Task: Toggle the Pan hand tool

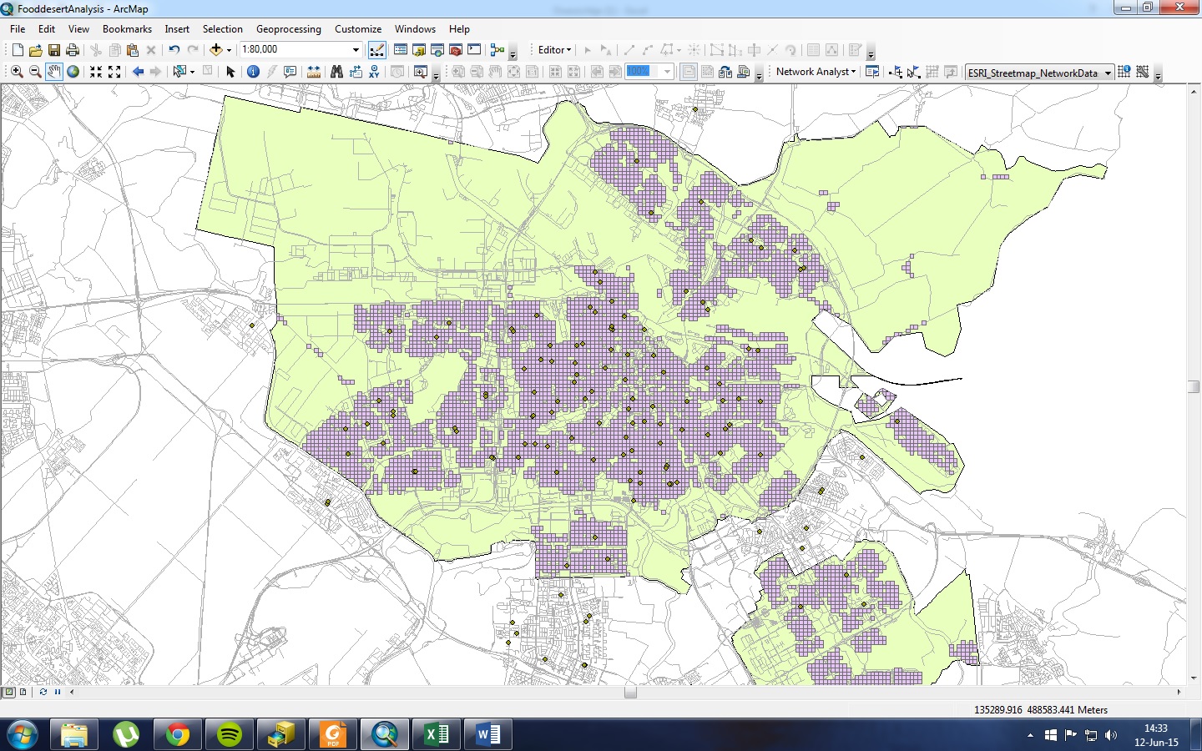Action: click(x=54, y=72)
